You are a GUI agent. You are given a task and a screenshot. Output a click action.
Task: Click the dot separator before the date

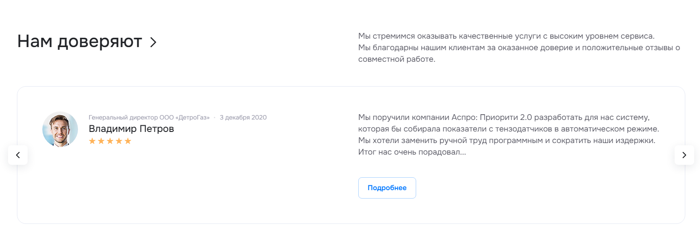point(214,118)
